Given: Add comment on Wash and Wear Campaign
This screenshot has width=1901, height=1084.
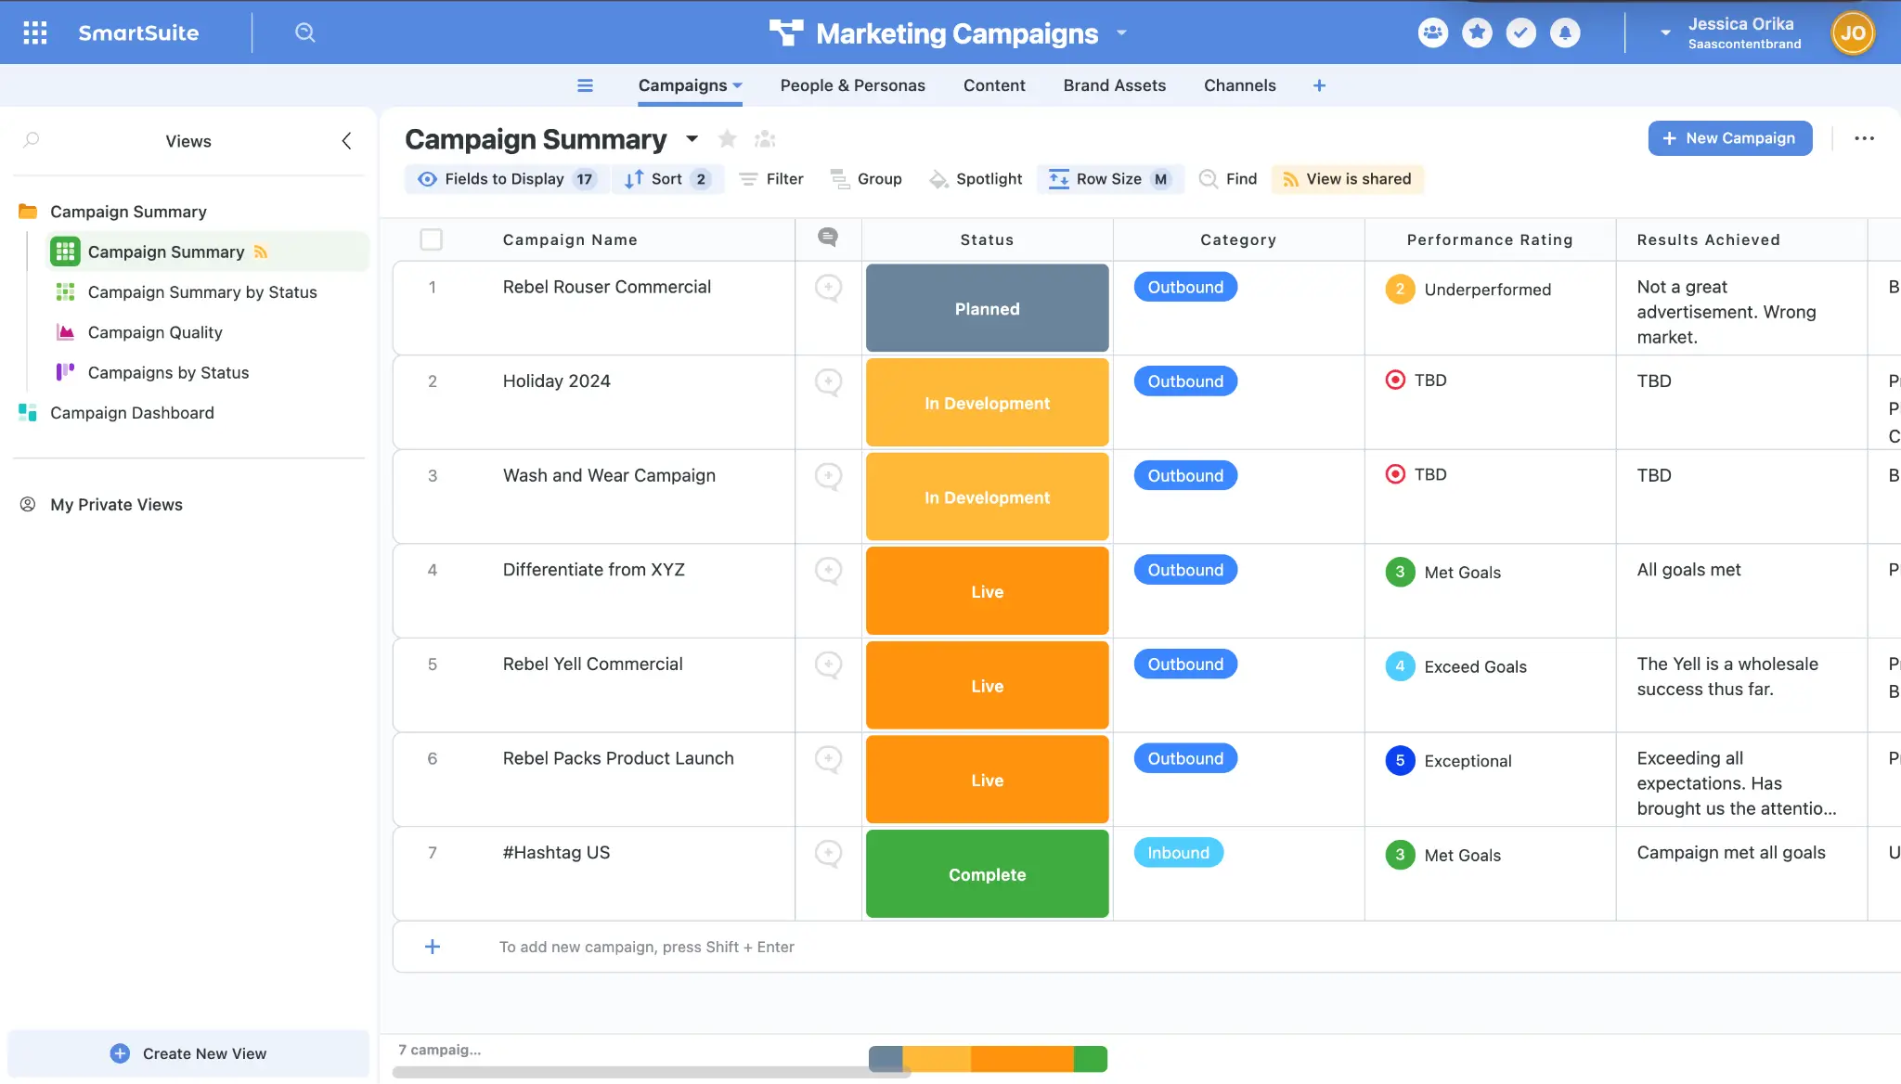Looking at the screenshot, I should tap(828, 477).
